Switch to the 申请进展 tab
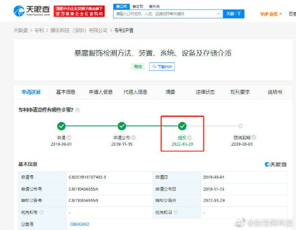 [x=31, y=92]
